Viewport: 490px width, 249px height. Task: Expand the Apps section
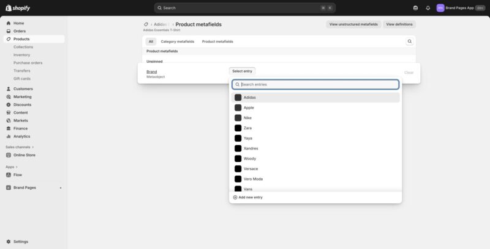(12, 167)
